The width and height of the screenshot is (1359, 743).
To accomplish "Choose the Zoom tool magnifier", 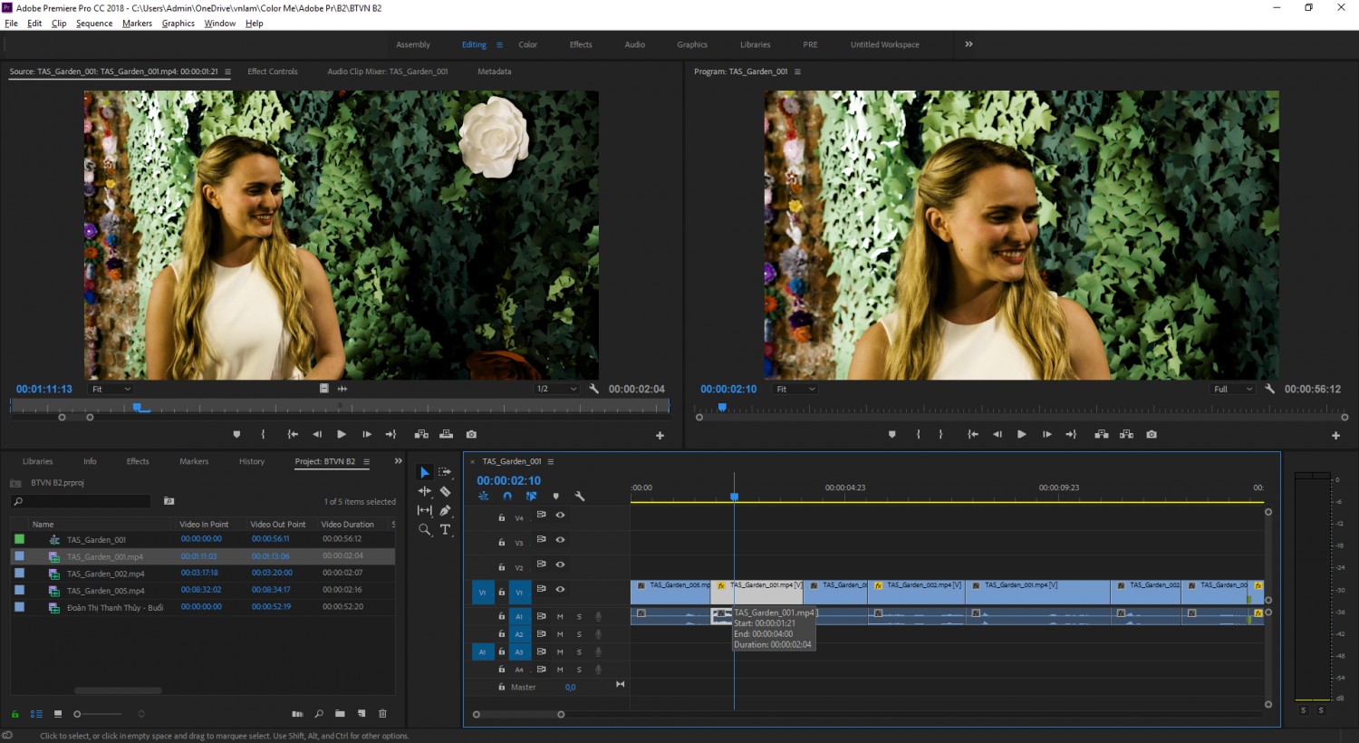I will [424, 529].
